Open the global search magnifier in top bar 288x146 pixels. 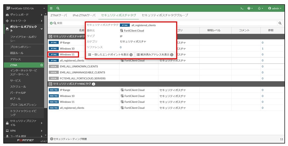click(x=58, y=8)
